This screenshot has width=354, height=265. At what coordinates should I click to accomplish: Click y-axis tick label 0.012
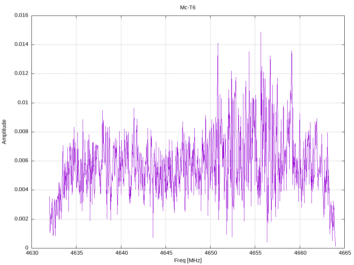tap(21, 73)
